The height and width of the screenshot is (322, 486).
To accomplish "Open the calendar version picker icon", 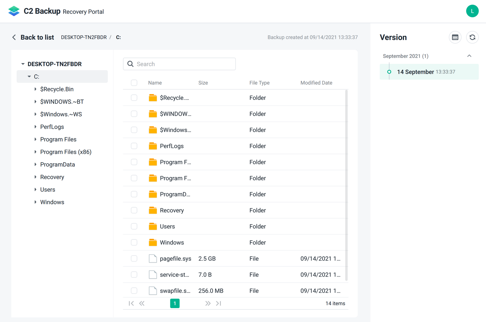I will pyautogui.click(x=455, y=37).
